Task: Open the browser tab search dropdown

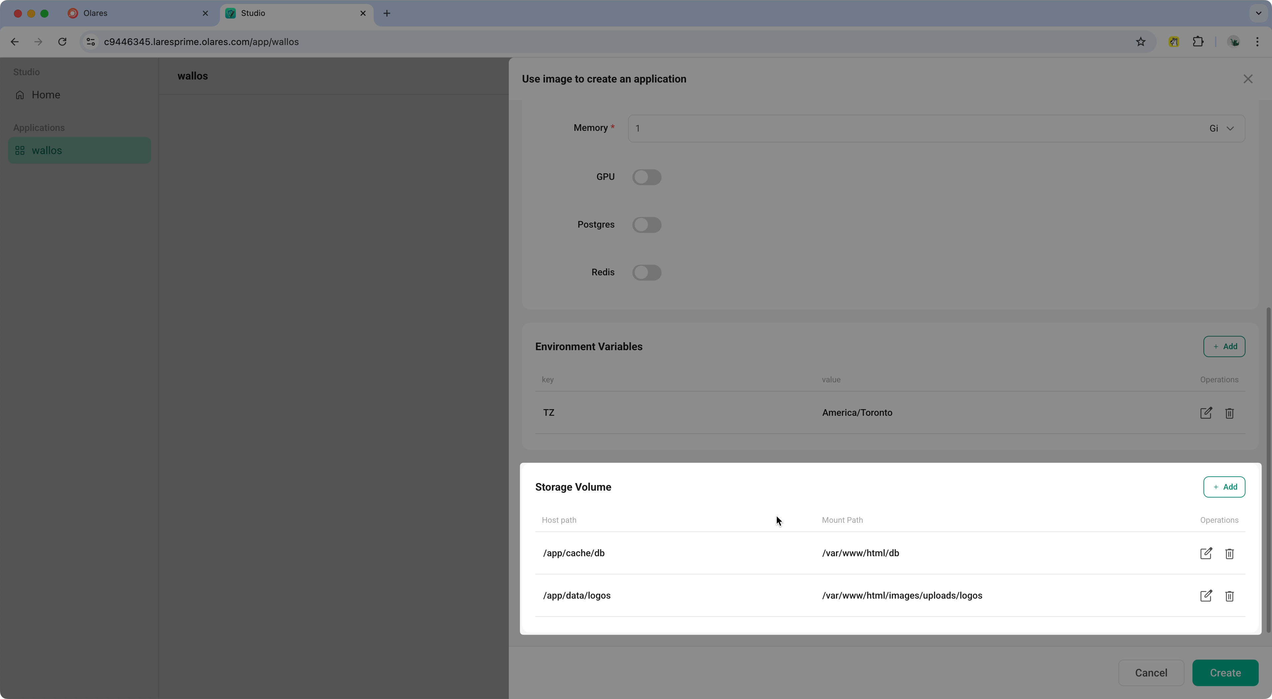Action: point(1259,13)
